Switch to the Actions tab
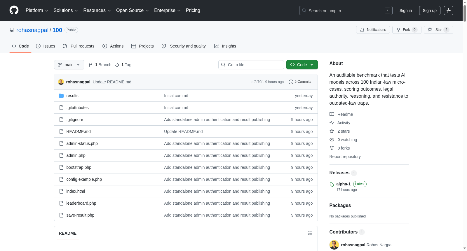467x251 pixels. [x=113, y=46]
